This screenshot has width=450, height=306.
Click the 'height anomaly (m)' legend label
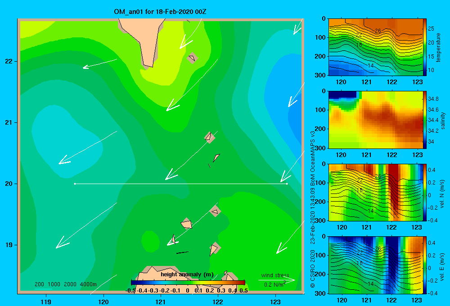187,274
